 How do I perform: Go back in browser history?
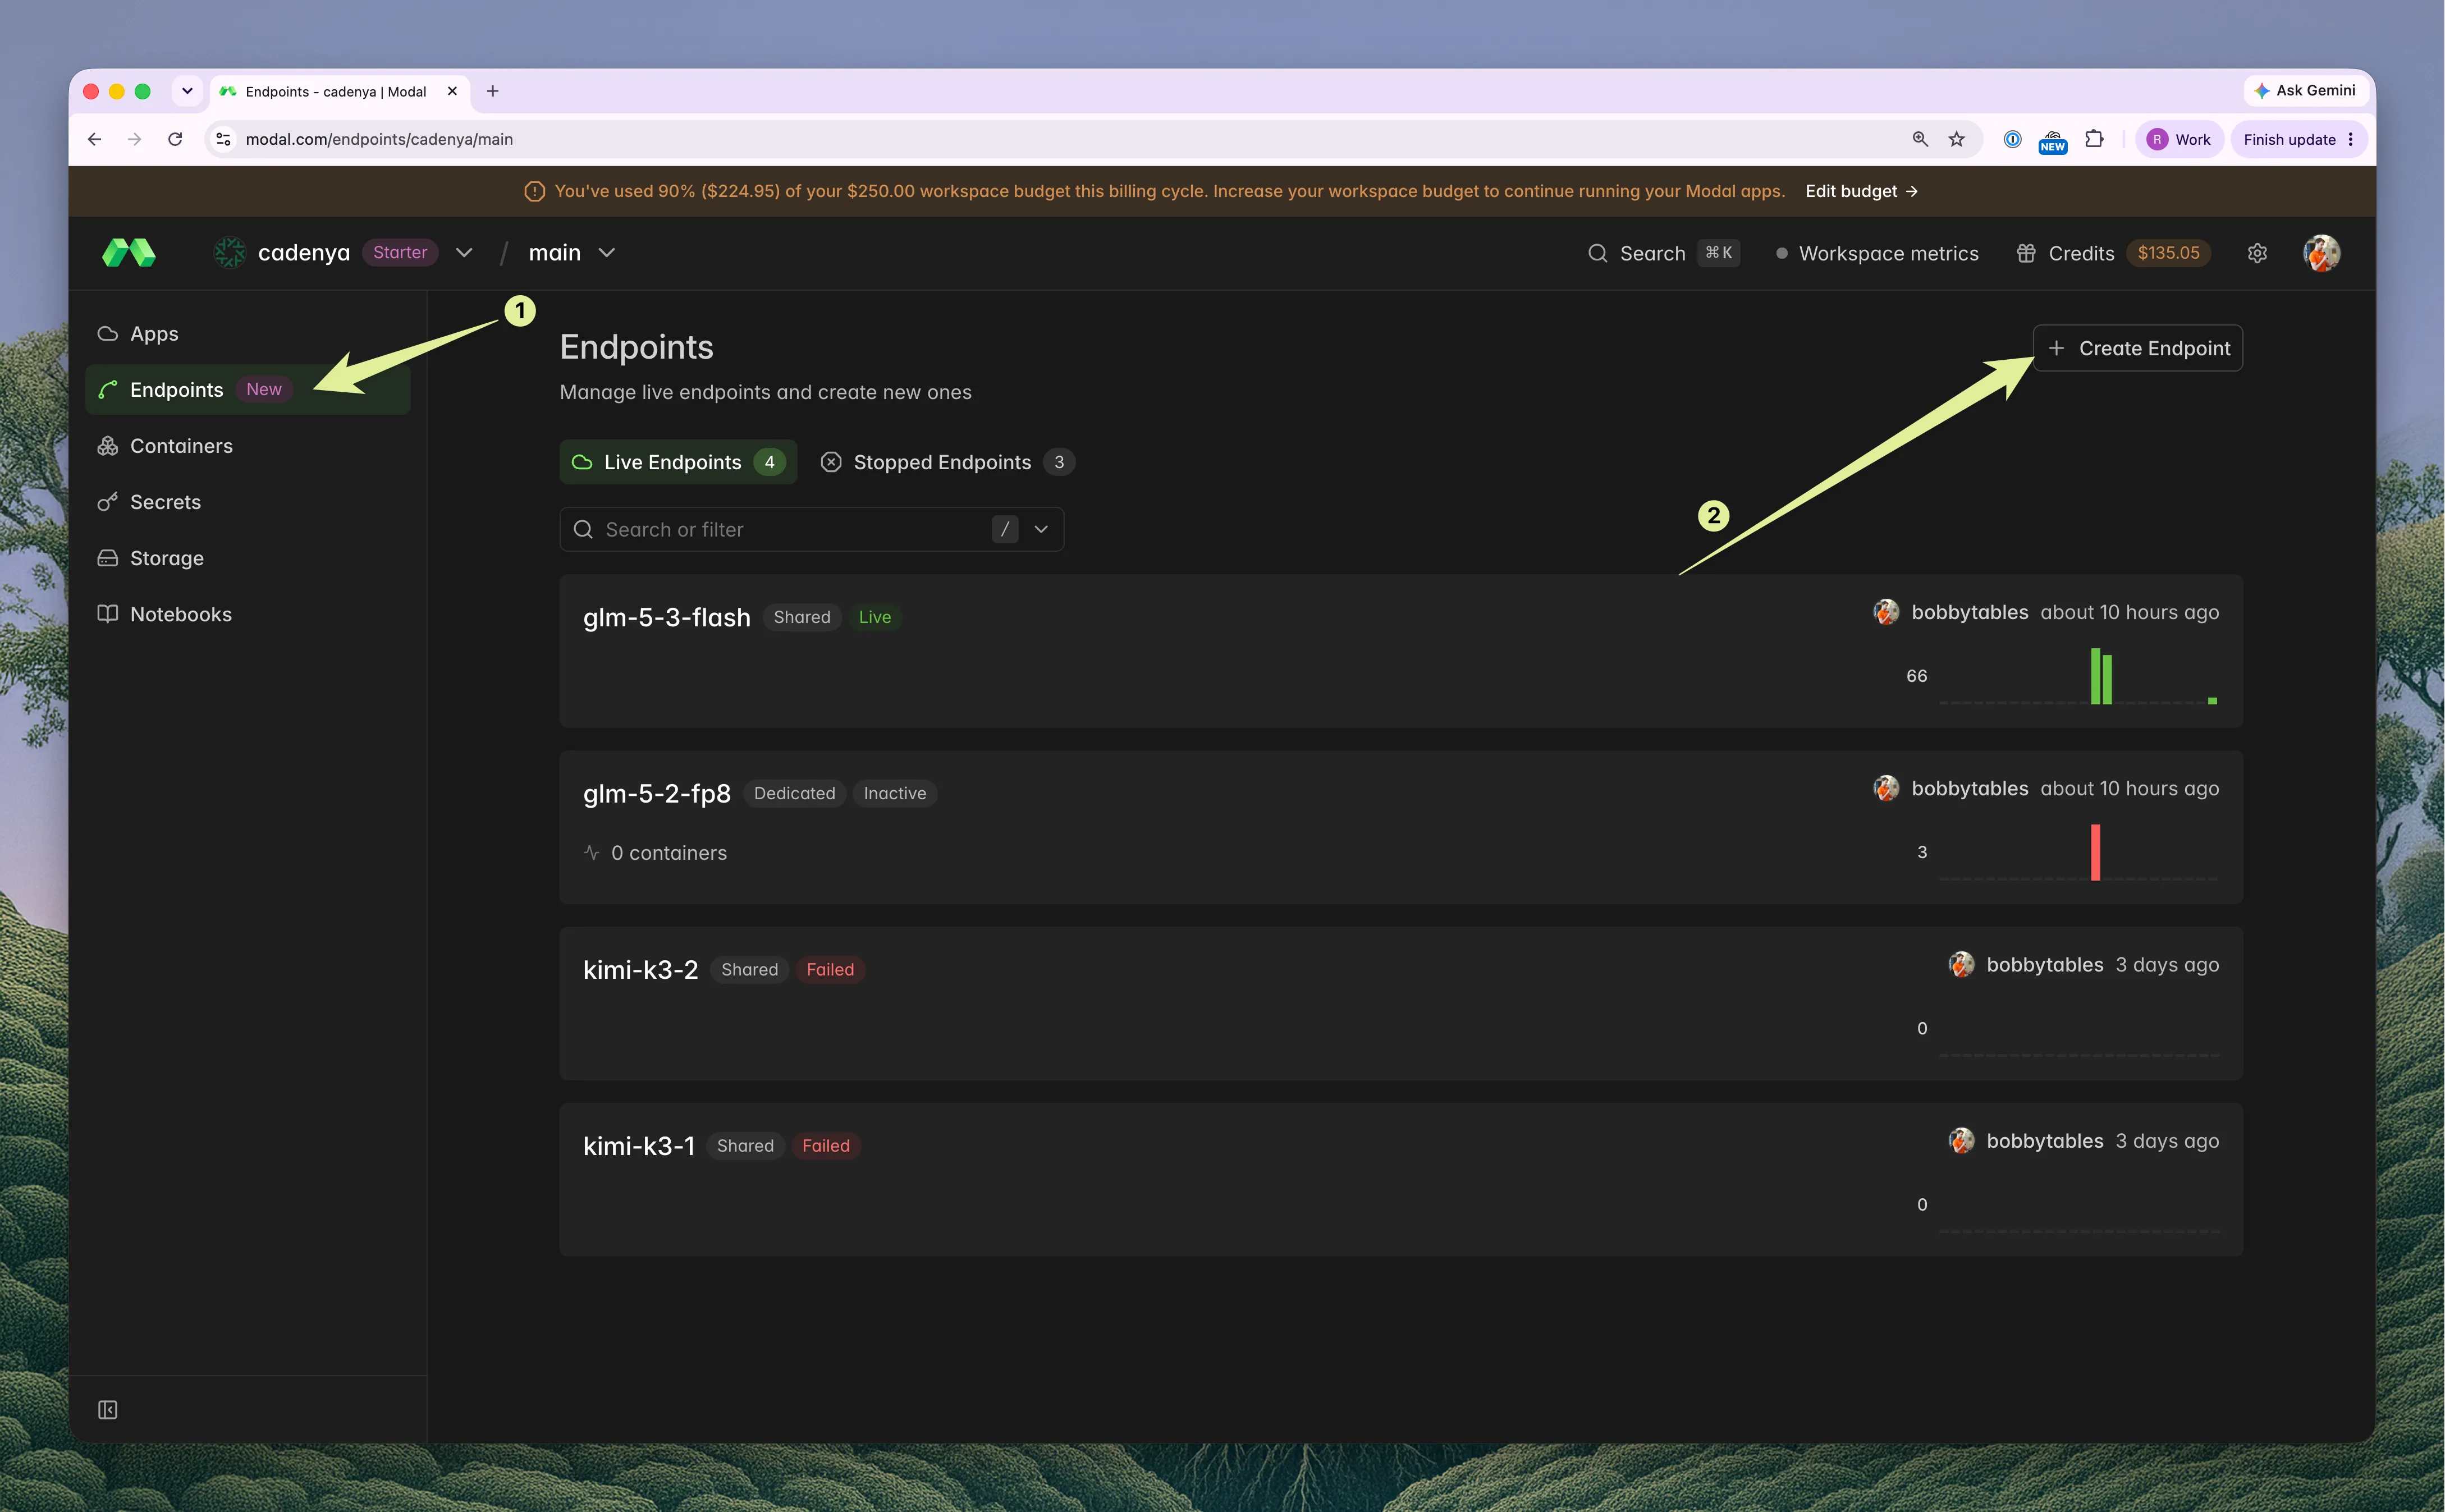(x=95, y=139)
